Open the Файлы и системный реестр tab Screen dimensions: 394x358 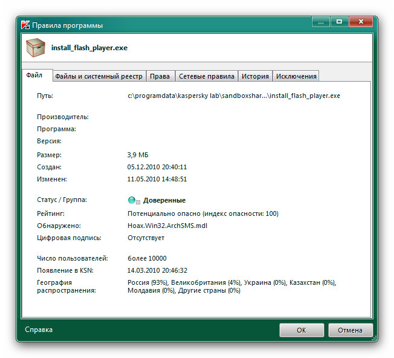[98, 76]
